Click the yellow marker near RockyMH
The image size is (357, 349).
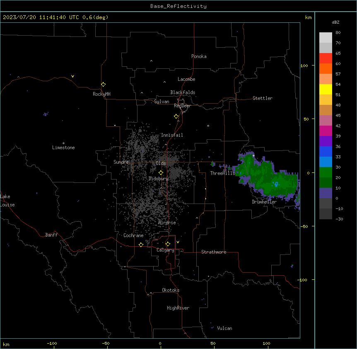(x=103, y=85)
